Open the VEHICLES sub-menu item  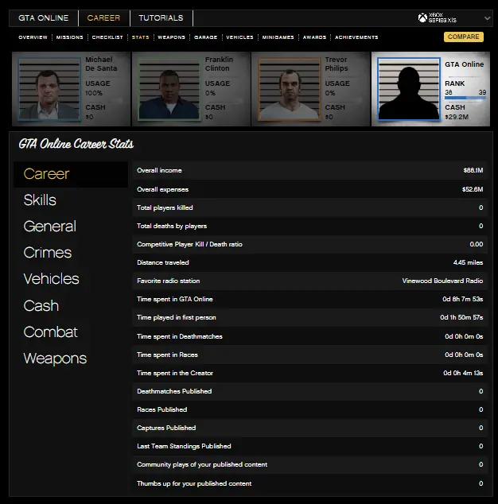[x=239, y=37]
